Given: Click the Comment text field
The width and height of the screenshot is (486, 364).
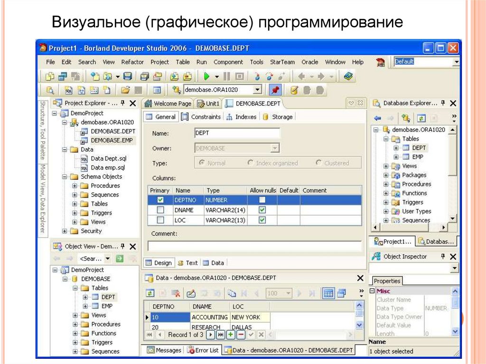Looking at the screenshot, I should point(254,246).
